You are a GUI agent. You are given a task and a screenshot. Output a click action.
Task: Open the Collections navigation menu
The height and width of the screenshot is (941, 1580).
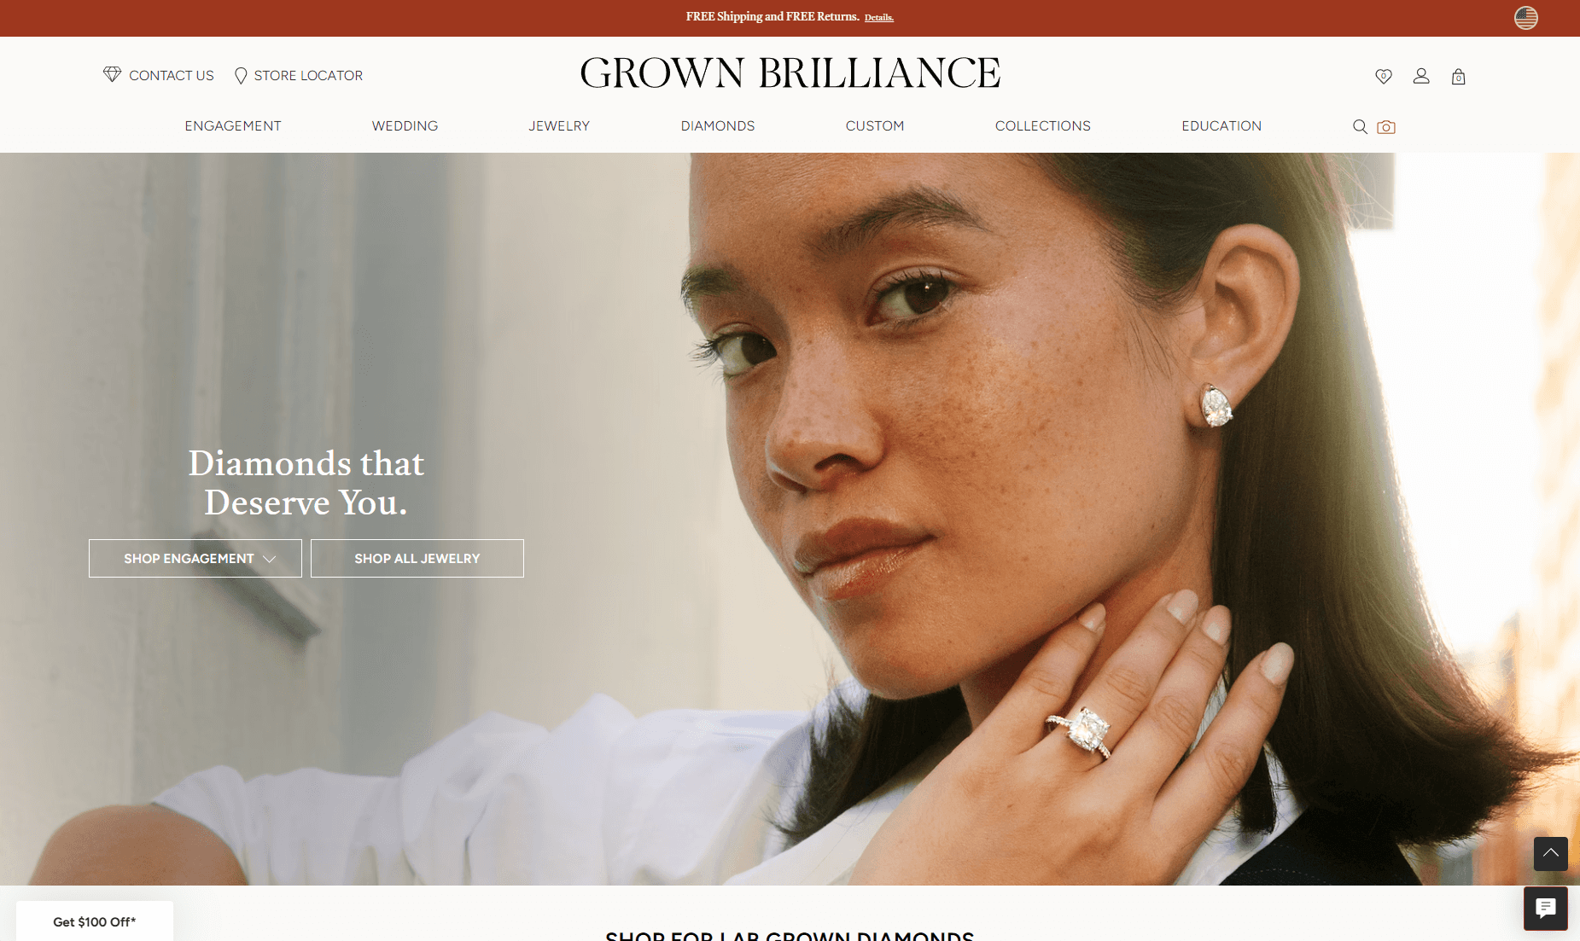point(1043,126)
